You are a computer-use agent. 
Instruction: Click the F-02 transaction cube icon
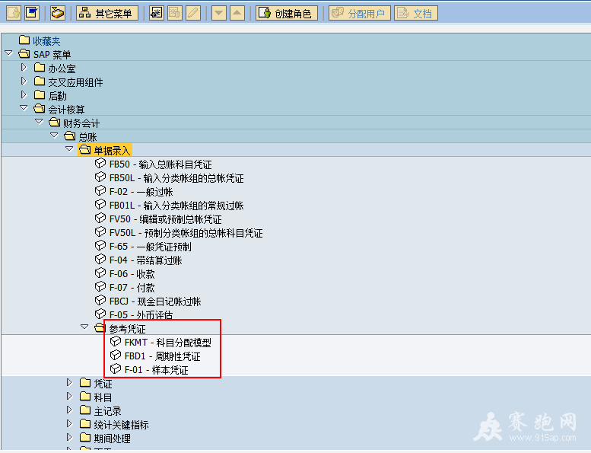100,191
